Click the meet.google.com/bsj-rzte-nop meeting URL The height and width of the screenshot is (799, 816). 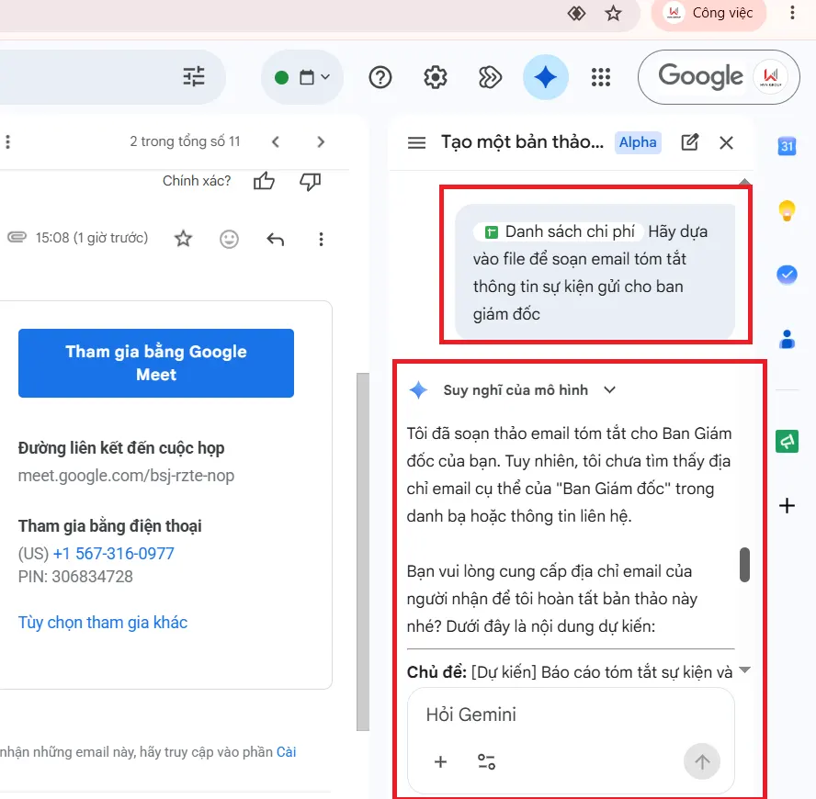(x=126, y=476)
